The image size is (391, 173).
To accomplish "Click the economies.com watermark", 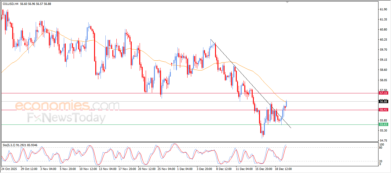I will click(x=67, y=106).
